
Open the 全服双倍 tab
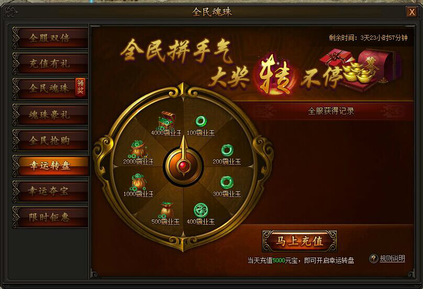point(50,38)
